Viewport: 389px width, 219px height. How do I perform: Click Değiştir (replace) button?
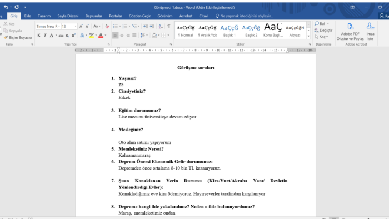(x=323, y=30)
